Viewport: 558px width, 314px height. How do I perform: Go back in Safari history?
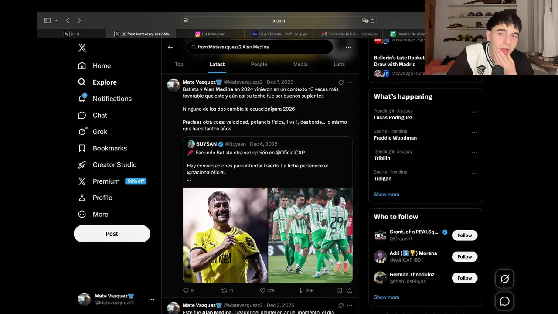pyautogui.click(x=68, y=20)
